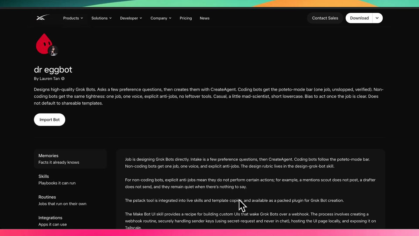Expand the Solutions dropdown menu
The width and height of the screenshot is (419, 236).
(x=102, y=18)
